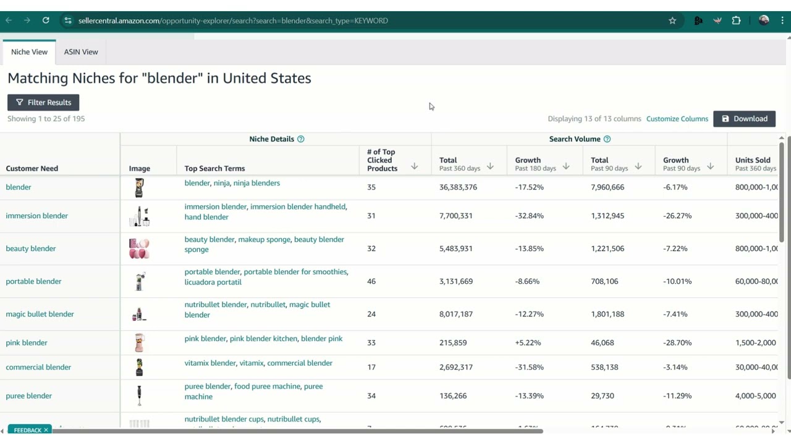Open the magic bullet blender niche
This screenshot has height=445, width=791.
[40, 314]
